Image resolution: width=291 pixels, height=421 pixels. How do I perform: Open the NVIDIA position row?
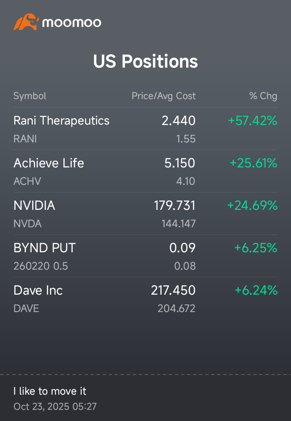click(x=145, y=213)
